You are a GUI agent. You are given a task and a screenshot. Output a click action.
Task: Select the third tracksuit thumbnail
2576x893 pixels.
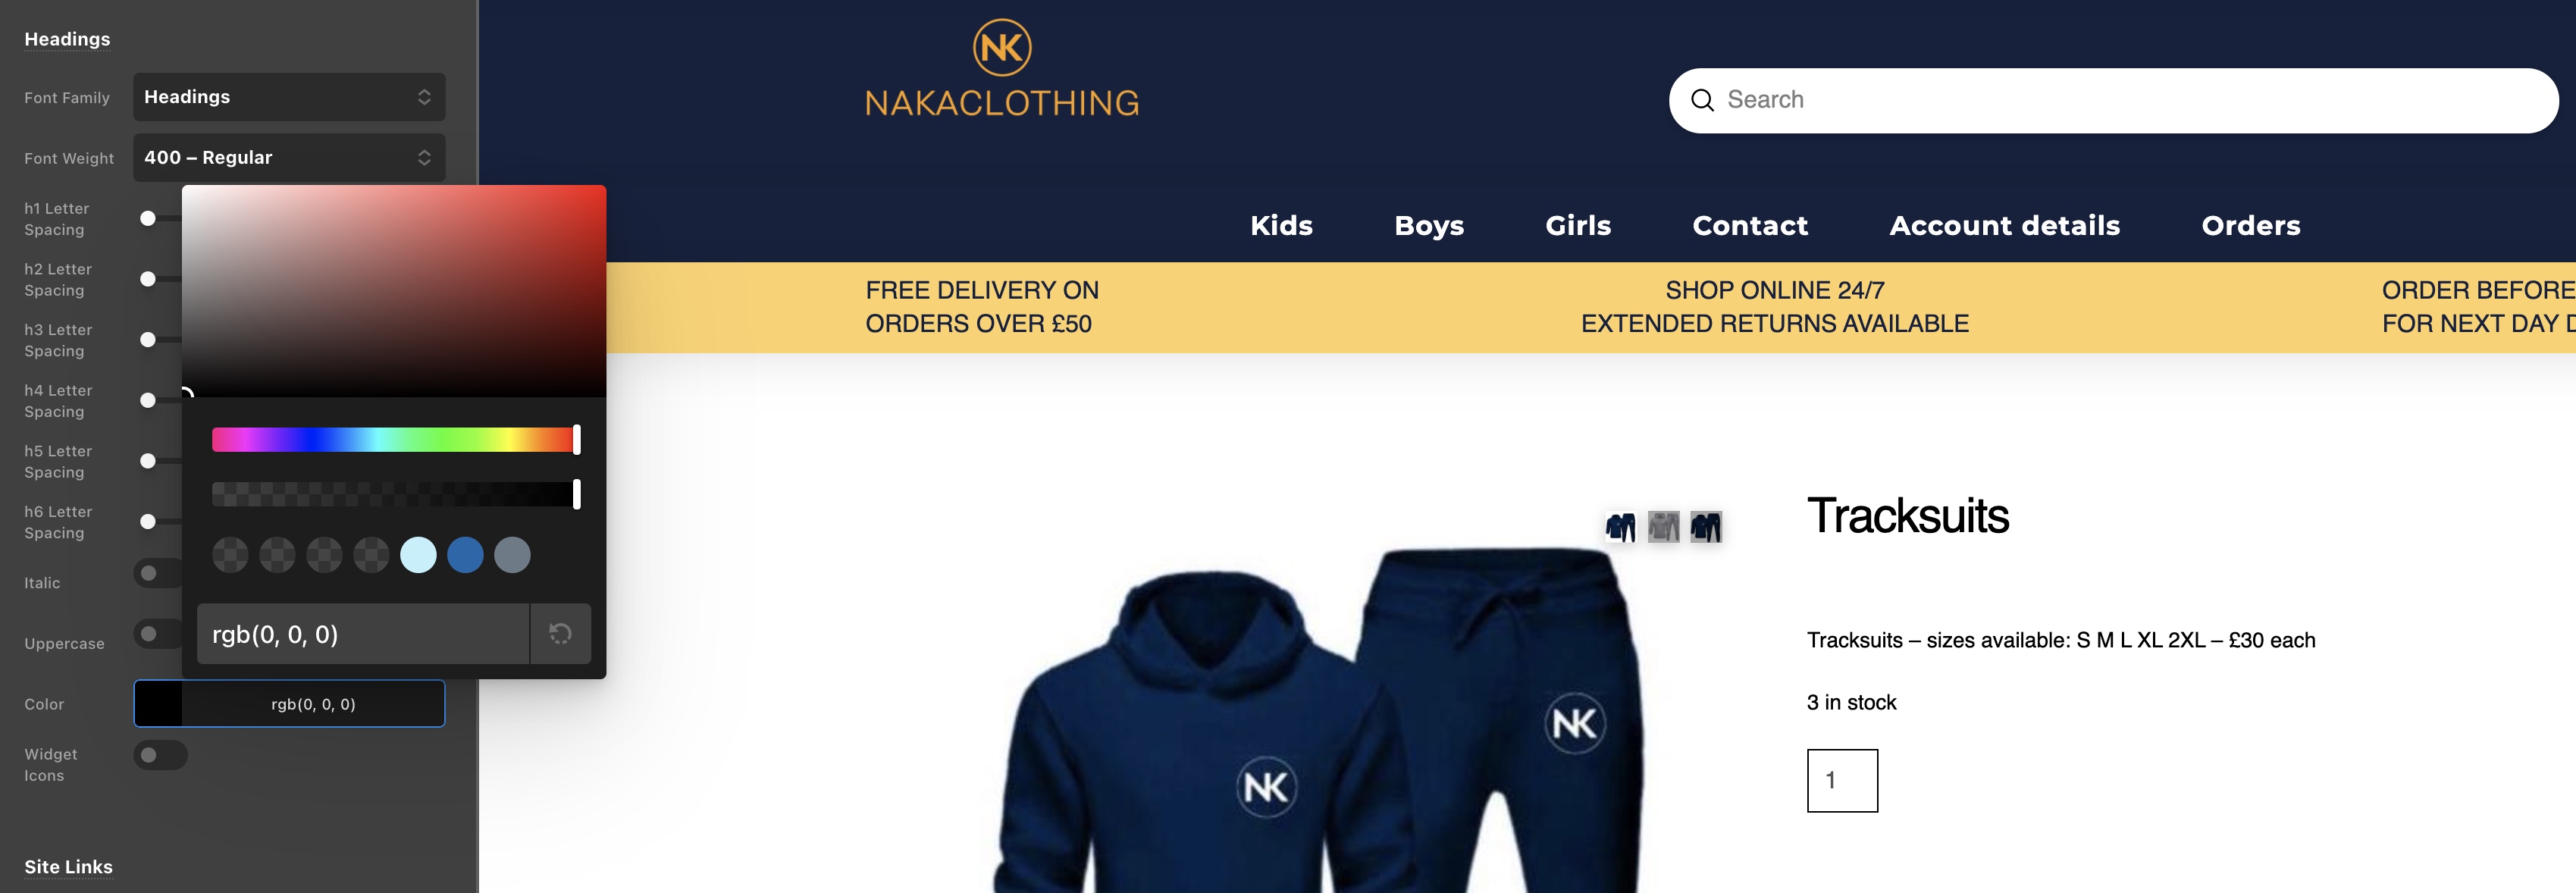[x=1706, y=527]
